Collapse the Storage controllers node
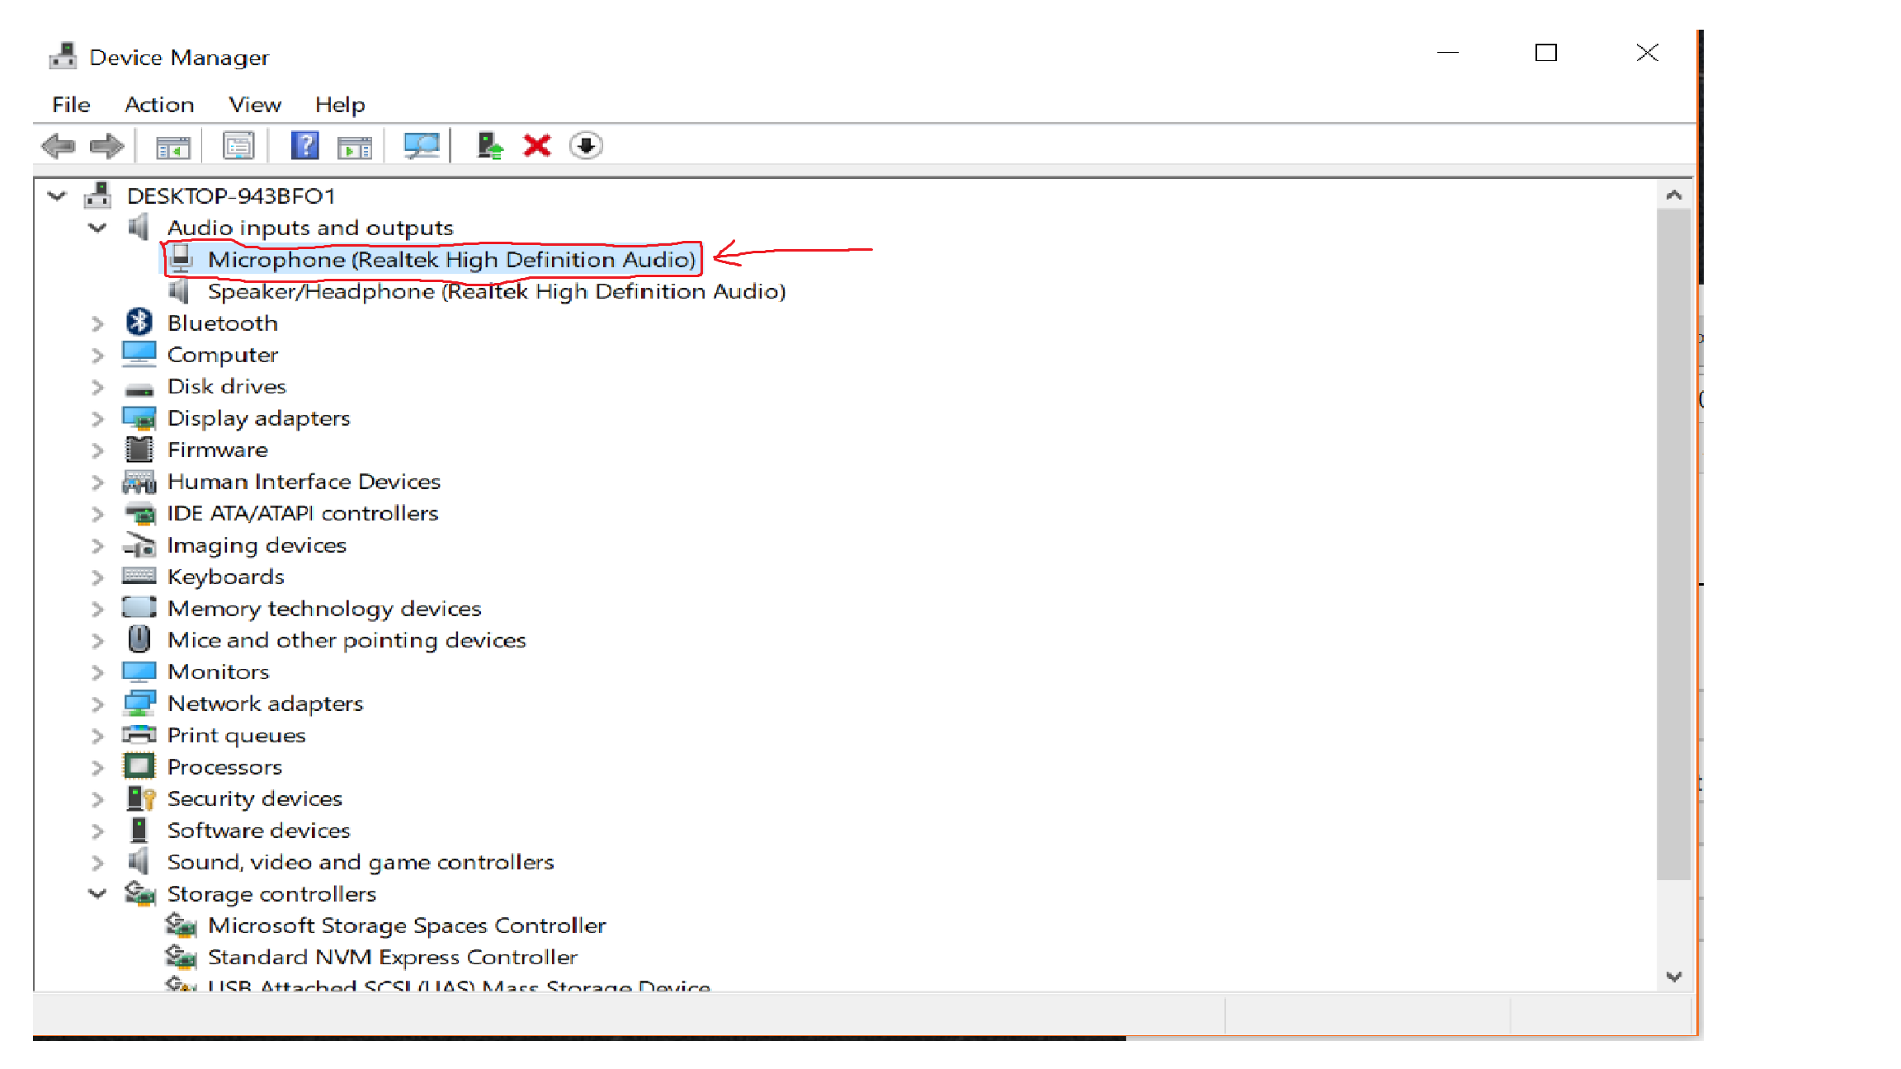The image size is (1901, 1069). [97, 893]
